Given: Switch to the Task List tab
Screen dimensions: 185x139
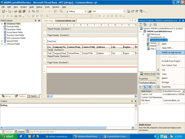Looking at the screenshot, I should click(7, 132).
